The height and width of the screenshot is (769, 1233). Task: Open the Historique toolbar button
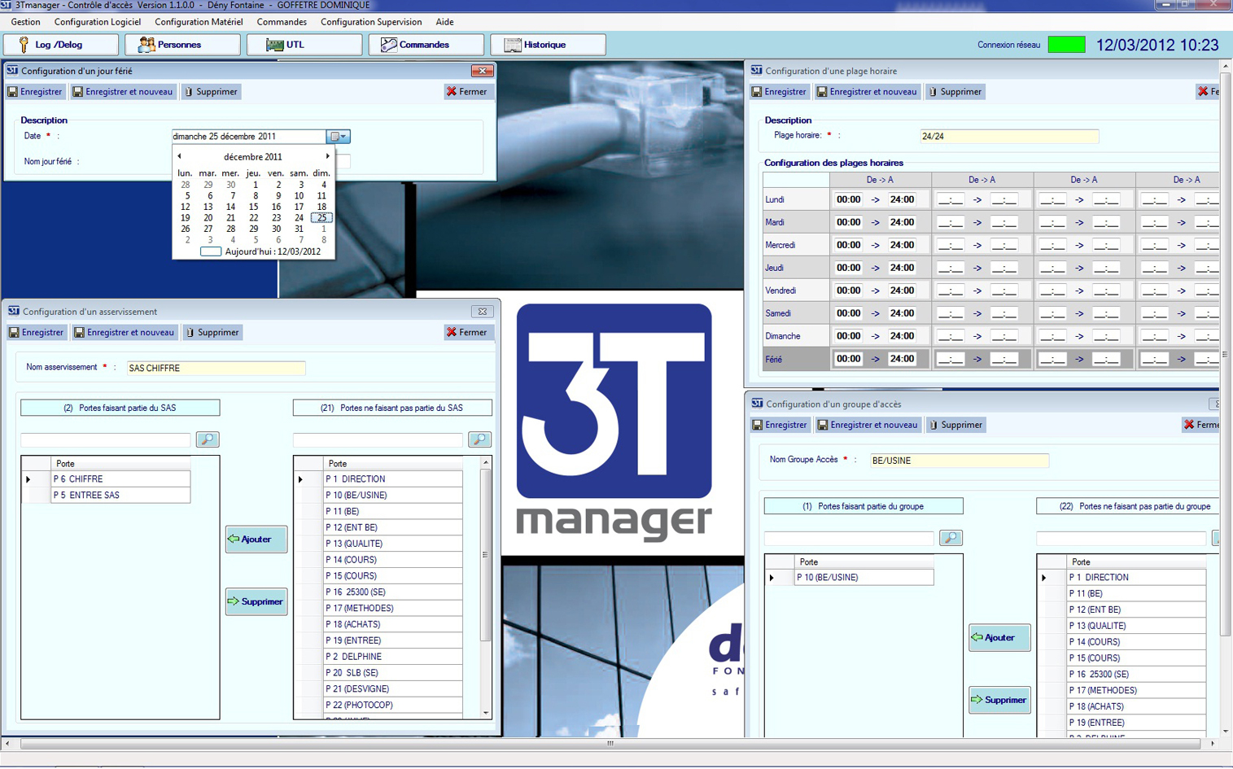click(549, 45)
